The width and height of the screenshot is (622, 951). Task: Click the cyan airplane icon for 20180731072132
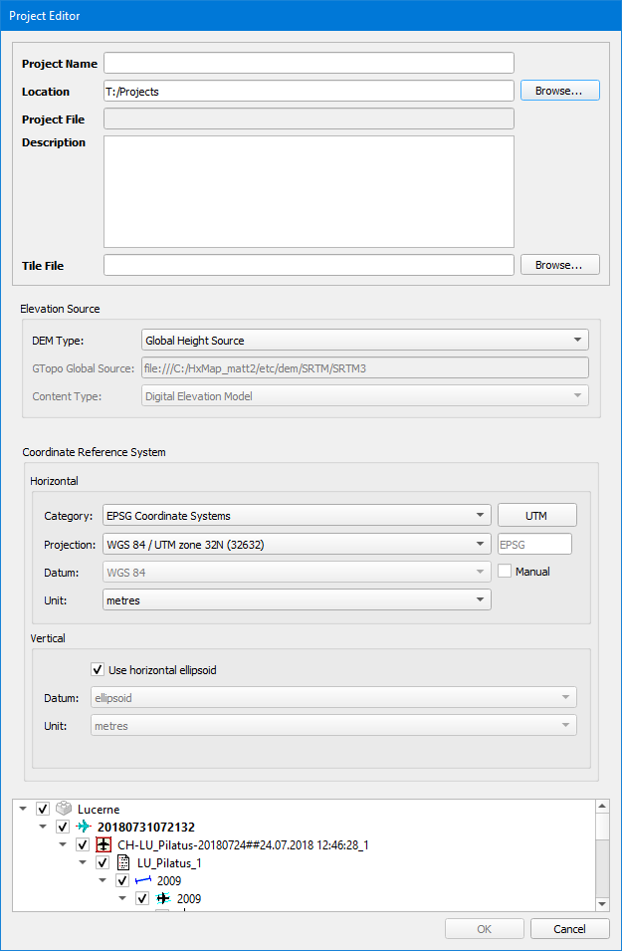[x=84, y=827]
